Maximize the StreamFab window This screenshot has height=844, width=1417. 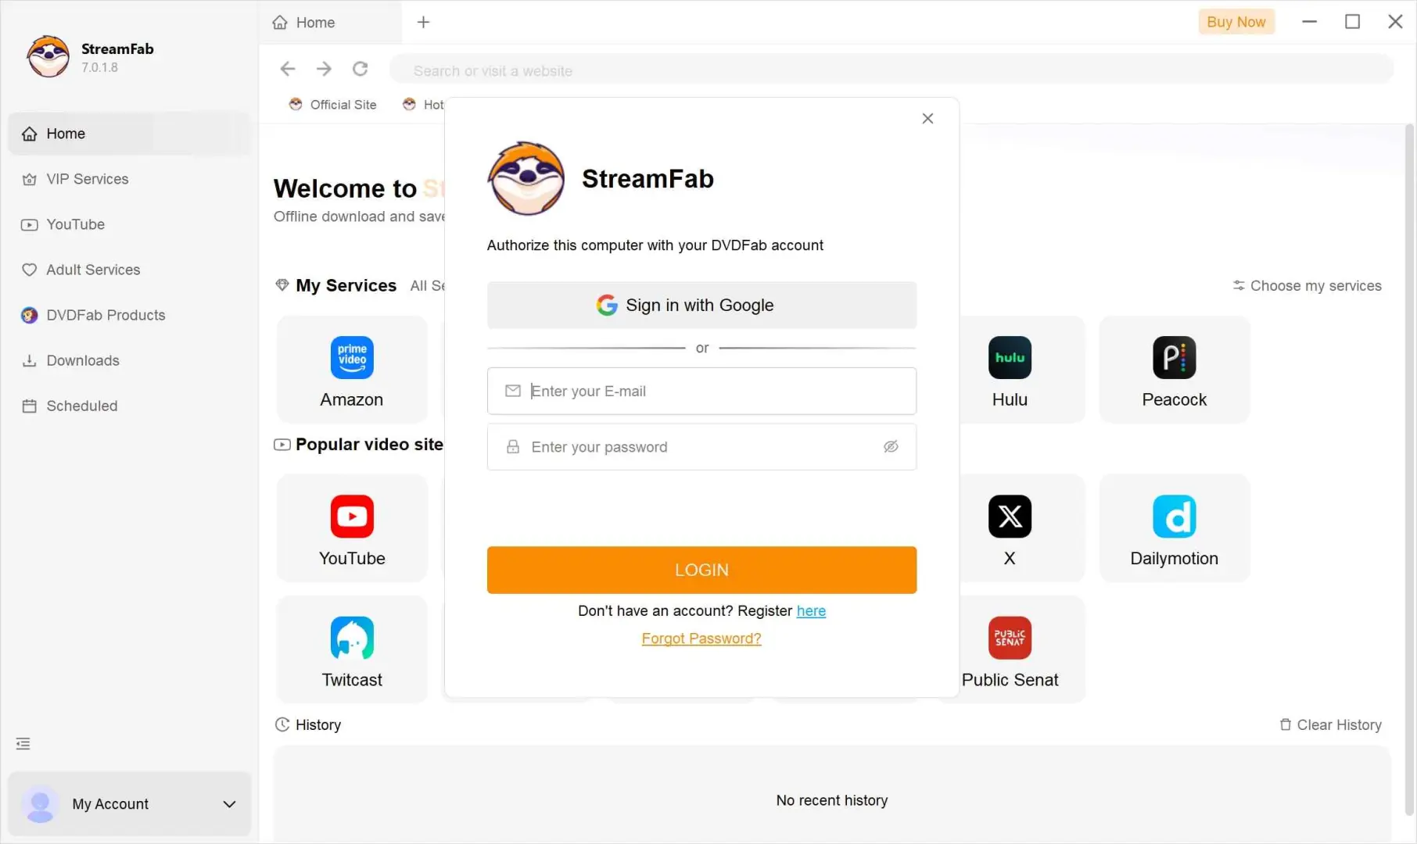tap(1352, 22)
